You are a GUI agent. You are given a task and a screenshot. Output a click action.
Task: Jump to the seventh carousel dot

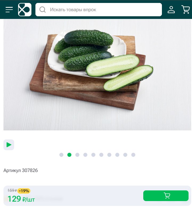[x=109, y=155]
